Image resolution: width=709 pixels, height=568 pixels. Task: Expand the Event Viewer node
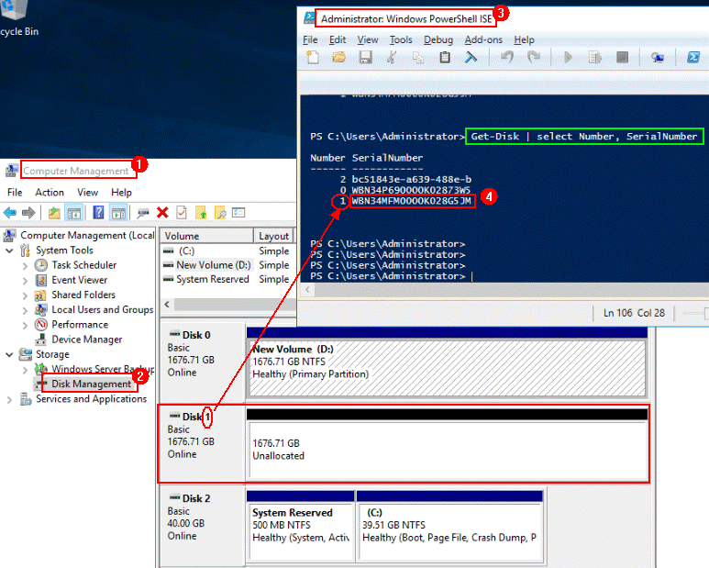pyautogui.click(x=26, y=281)
